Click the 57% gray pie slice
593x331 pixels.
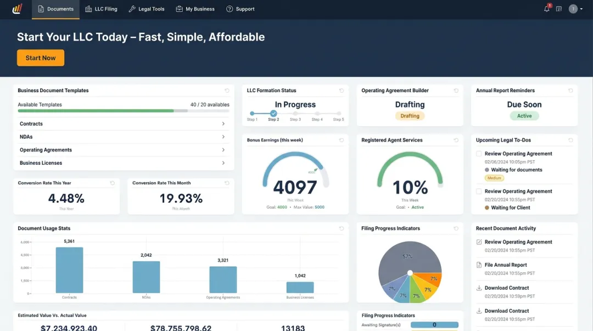[407, 256]
